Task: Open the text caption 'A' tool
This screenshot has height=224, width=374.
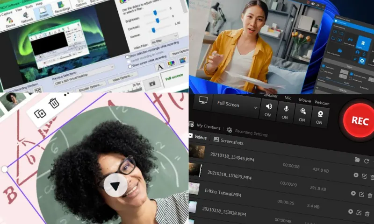Action: tap(160, 67)
